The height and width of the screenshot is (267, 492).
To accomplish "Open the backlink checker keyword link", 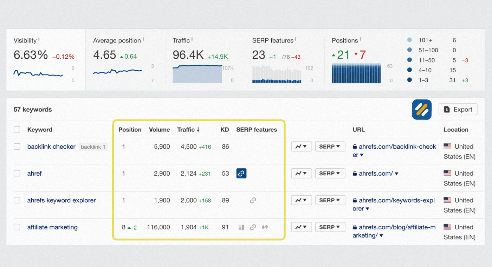I will 51,146.
